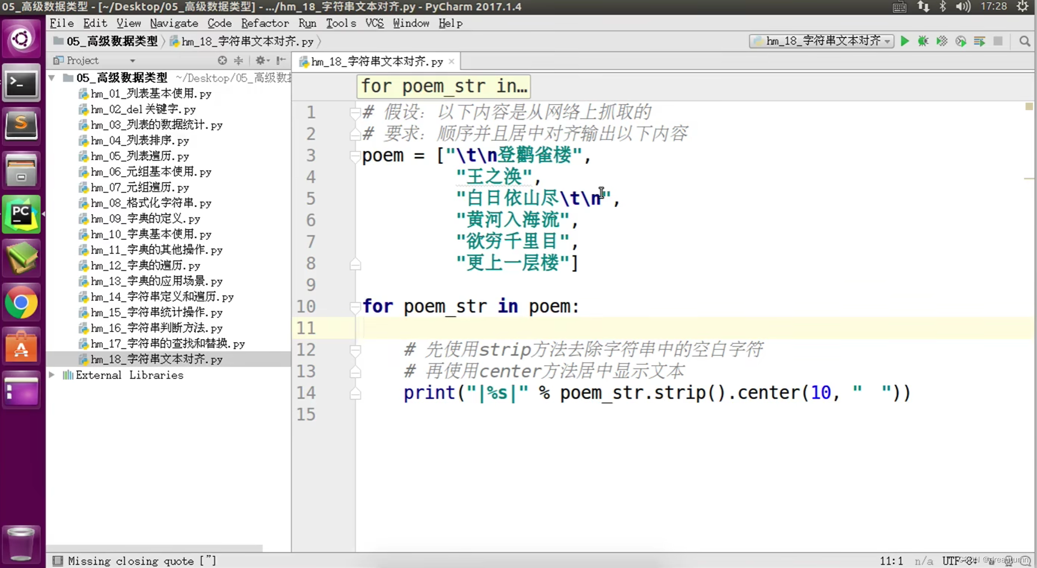Hide the Project tool window icon
Image resolution: width=1037 pixels, height=568 pixels.
pos(281,60)
